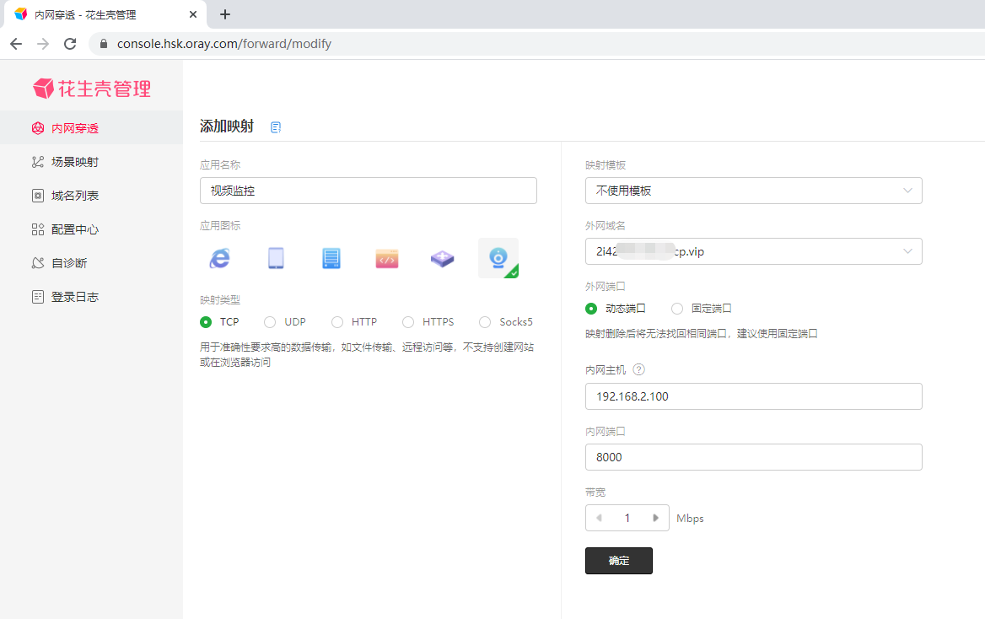The height and width of the screenshot is (619, 985).
Task: Click the 内网主机 field with 192.168.2.100
Action: click(x=754, y=396)
